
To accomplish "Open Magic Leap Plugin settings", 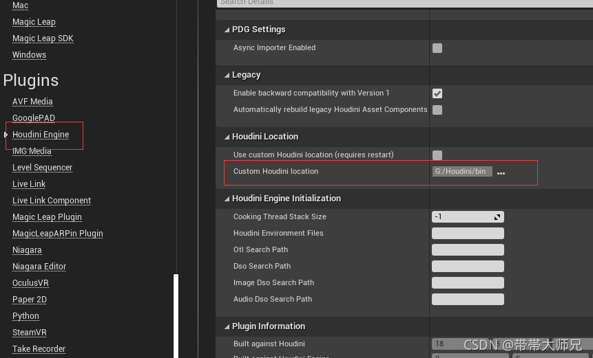I will [47, 217].
